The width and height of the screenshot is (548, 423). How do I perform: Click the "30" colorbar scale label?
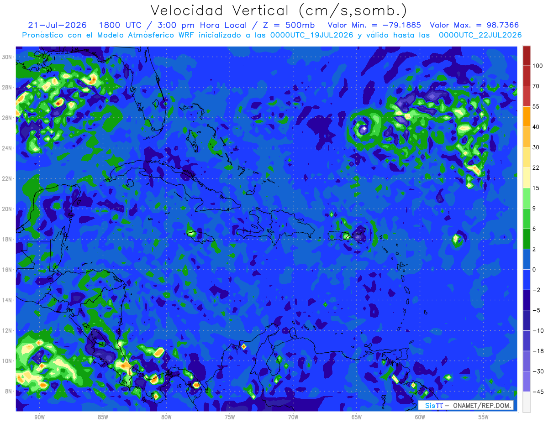pyautogui.click(x=536, y=147)
